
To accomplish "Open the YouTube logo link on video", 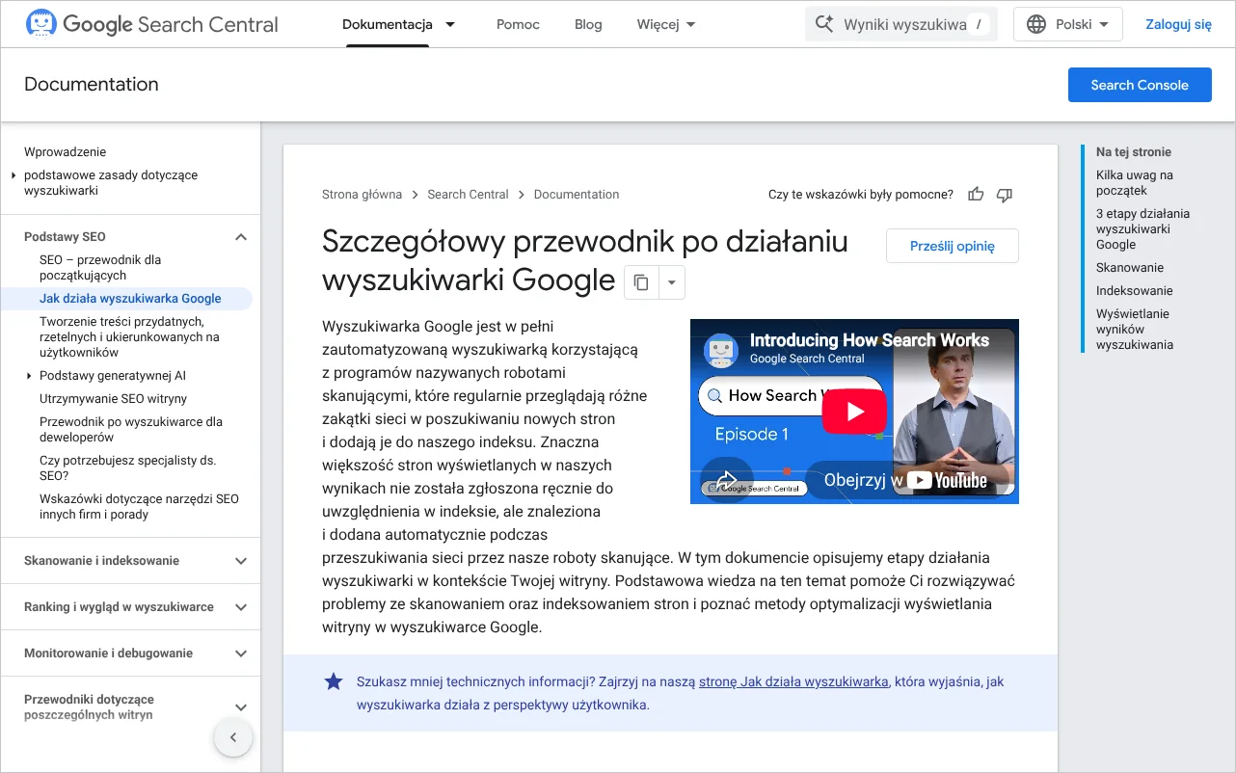I will [x=948, y=480].
